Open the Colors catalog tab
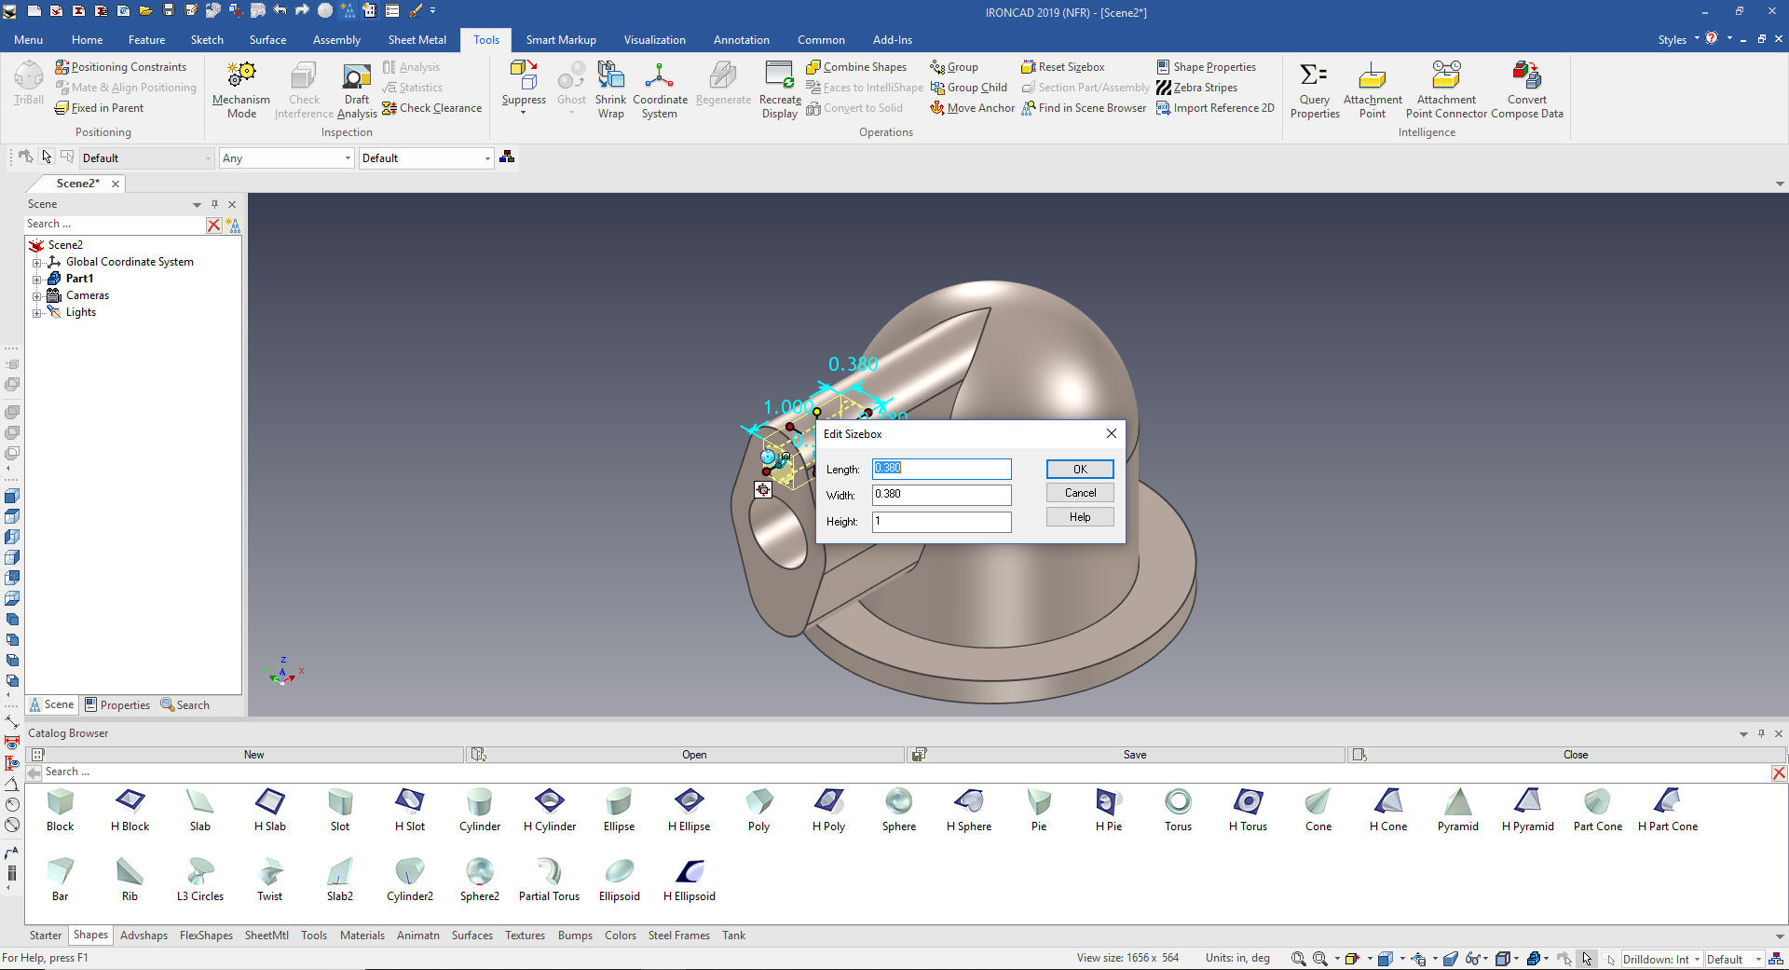The width and height of the screenshot is (1789, 970). 620,936
